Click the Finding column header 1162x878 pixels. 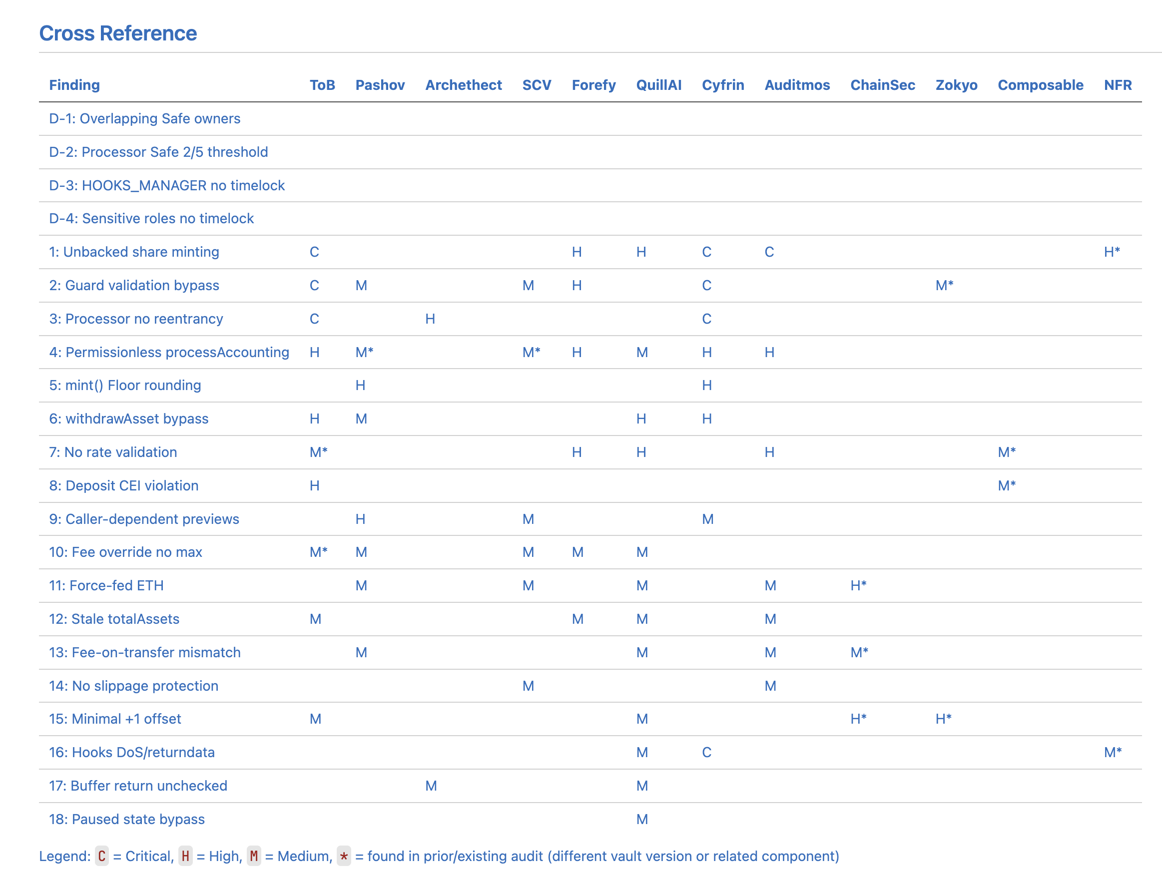[74, 85]
